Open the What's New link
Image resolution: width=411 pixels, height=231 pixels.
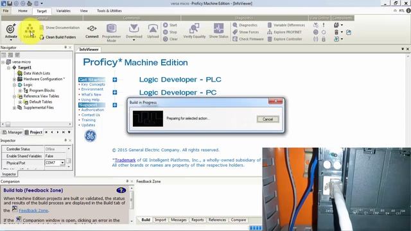91,94
